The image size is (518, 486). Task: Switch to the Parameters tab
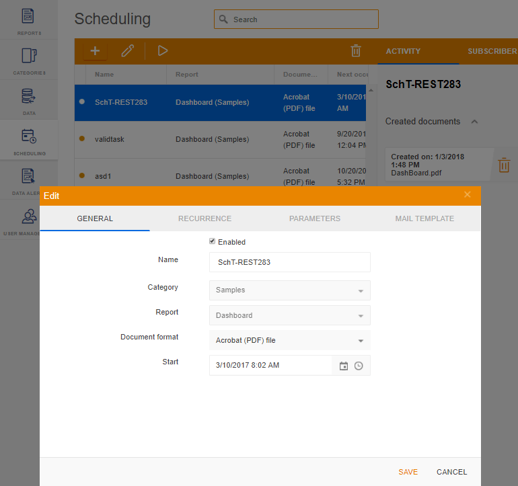315,218
